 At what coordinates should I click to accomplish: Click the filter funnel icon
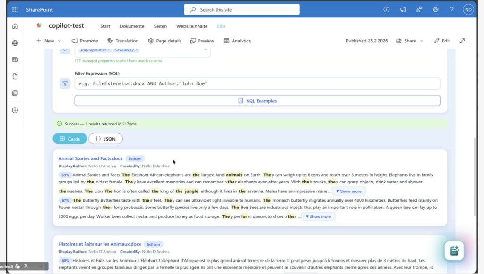65,83
